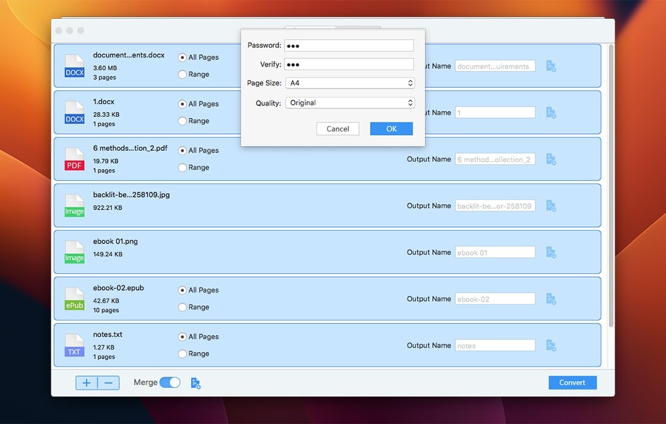Image resolution: width=666 pixels, height=424 pixels.
Task: Click the plus icon to add files
Action: pyautogui.click(x=87, y=383)
